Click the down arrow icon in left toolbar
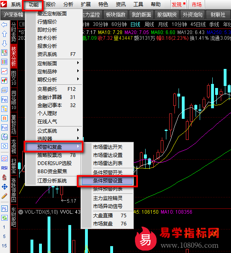This screenshot has width=231, height=253. (4, 43)
